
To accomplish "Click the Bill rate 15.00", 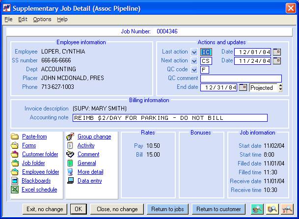I will pos(153,155).
